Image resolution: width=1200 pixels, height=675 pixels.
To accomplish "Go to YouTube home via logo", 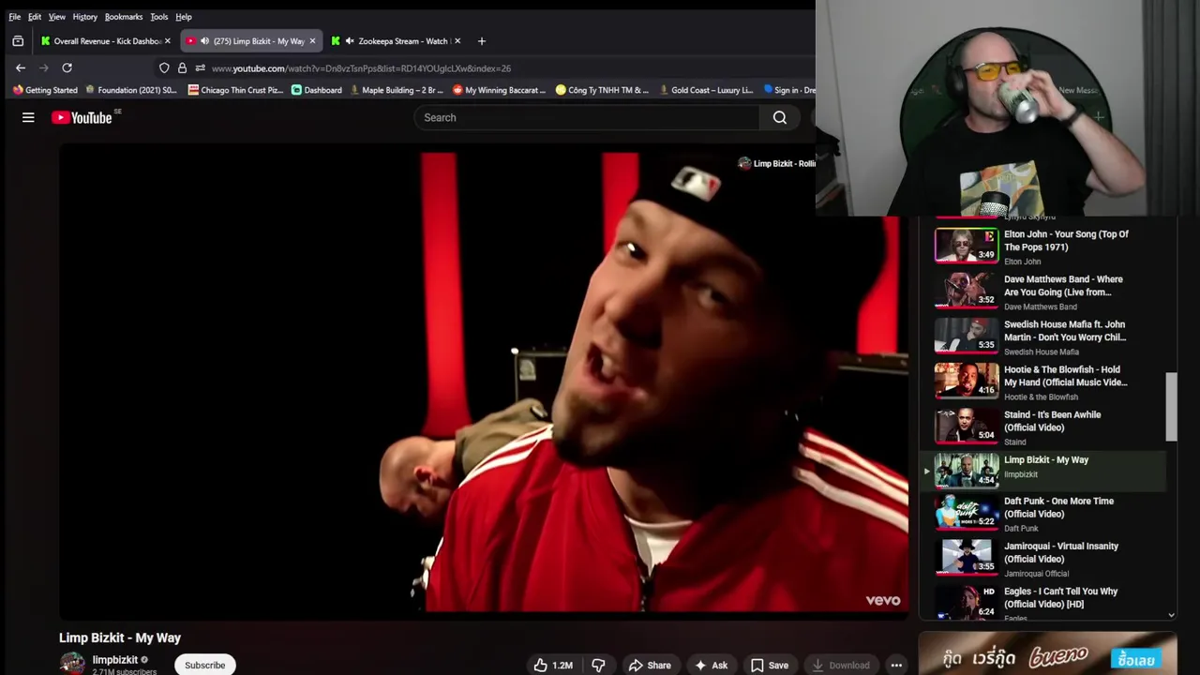I will pos(82,117).
